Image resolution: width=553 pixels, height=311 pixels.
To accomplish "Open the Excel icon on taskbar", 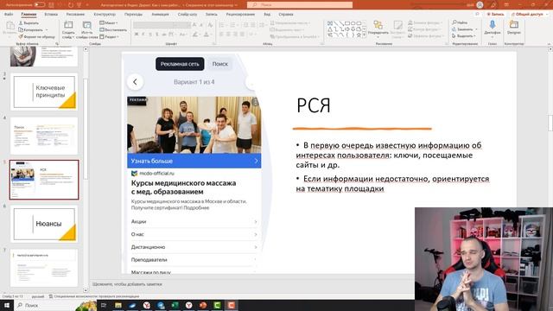I will 175,305.
